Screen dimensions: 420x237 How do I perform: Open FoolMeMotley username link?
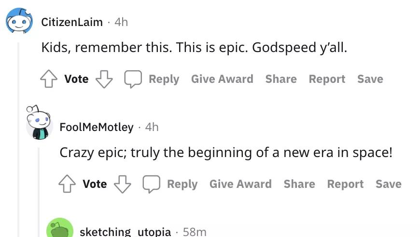[96, 127]
